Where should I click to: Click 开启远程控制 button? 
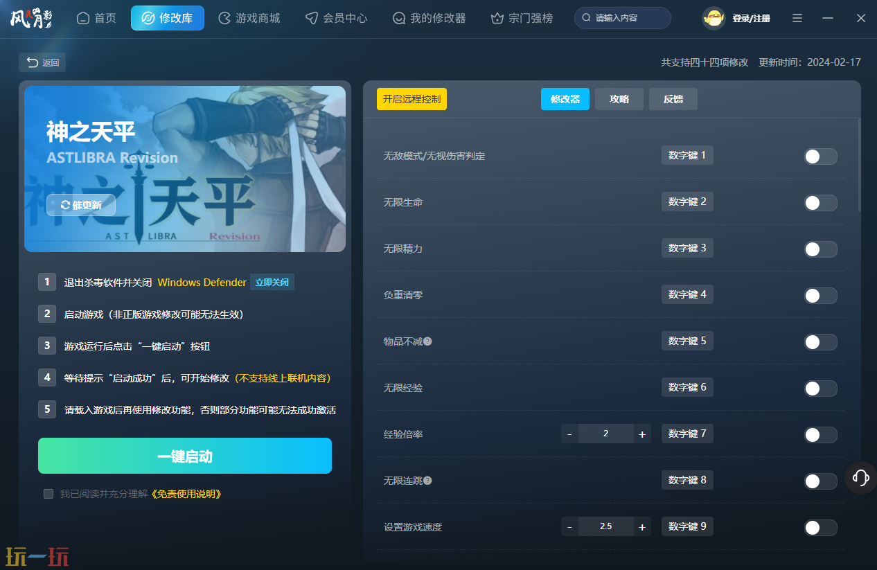[x=412, y=99]
